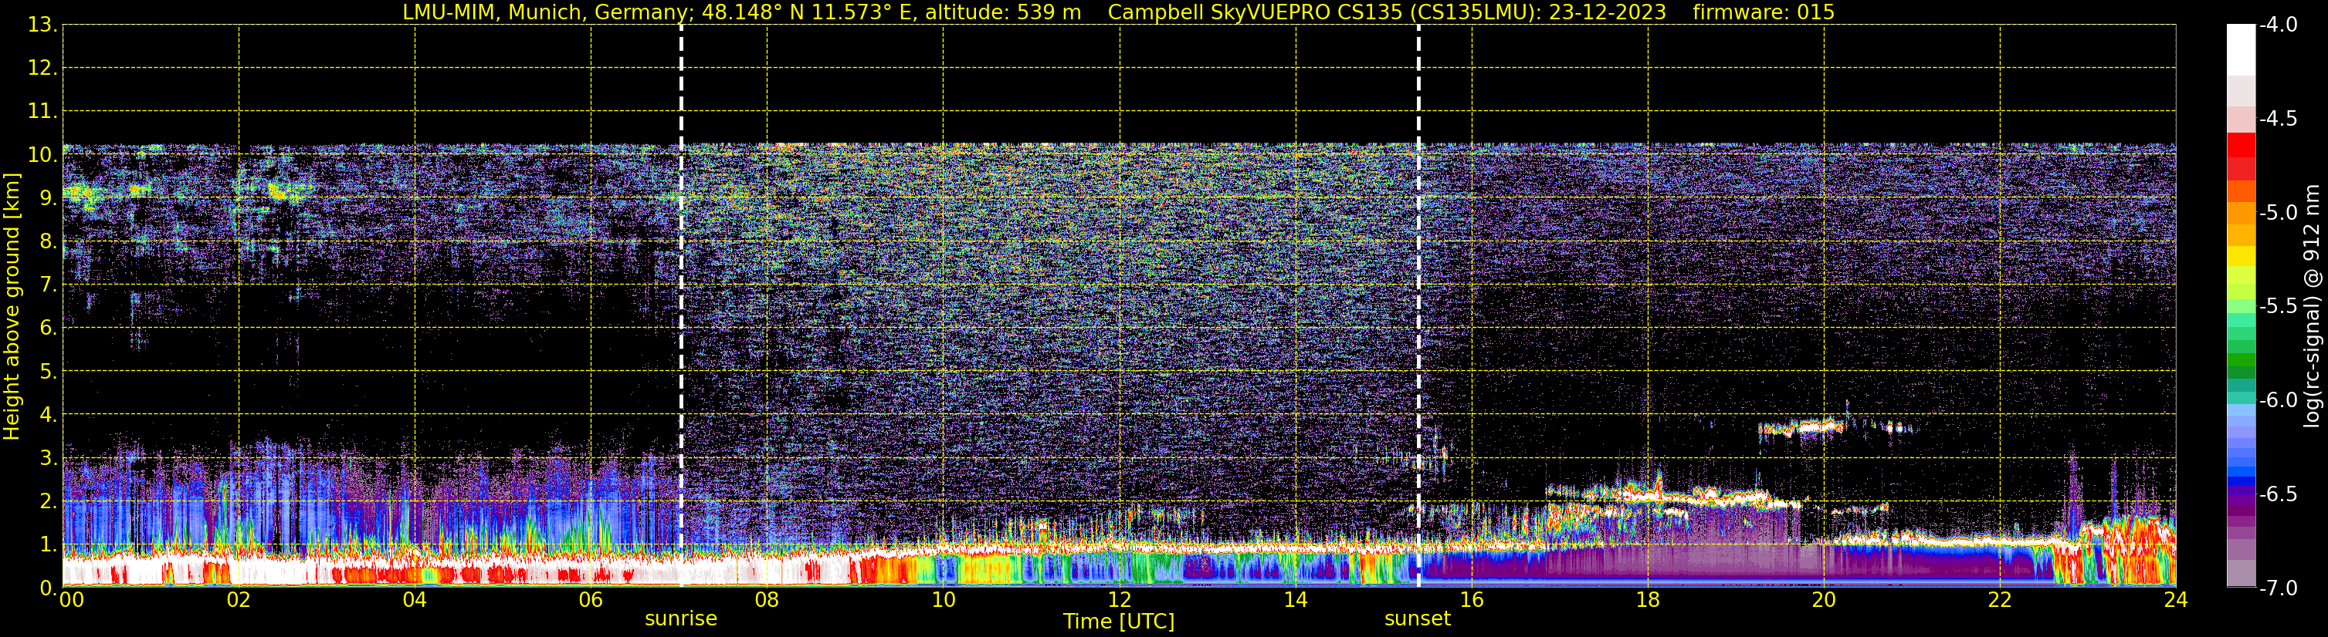Click the colorbar tick label -7.0
The height and width of the screenshot is (637, 2328).
tap(2279, 588)
